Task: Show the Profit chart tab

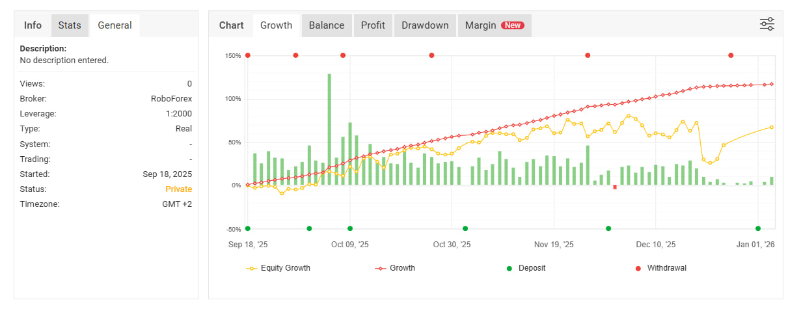Action: [373, 25]
